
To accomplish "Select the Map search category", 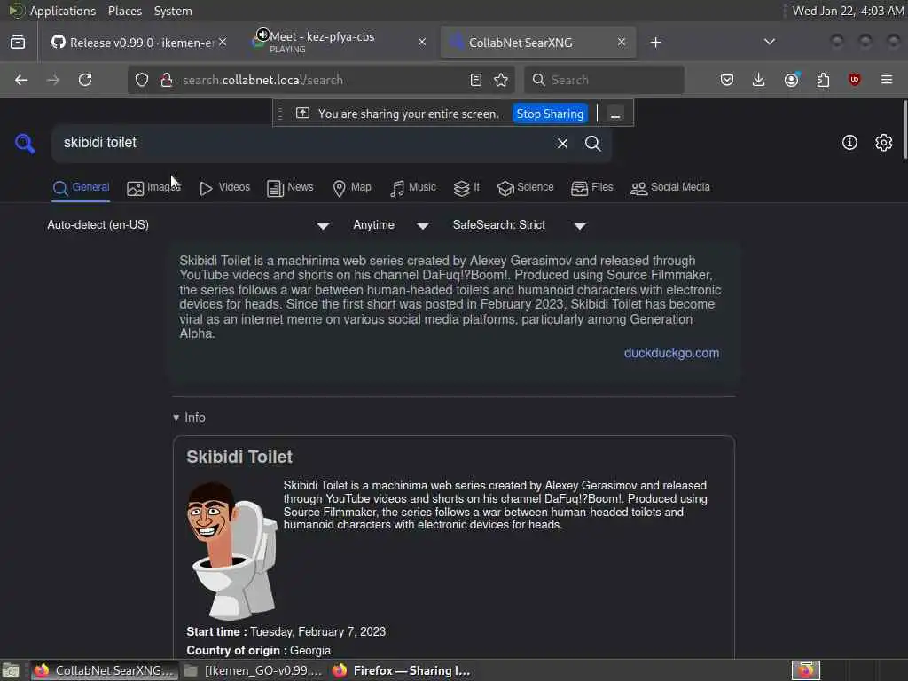I will pos(352,188).
